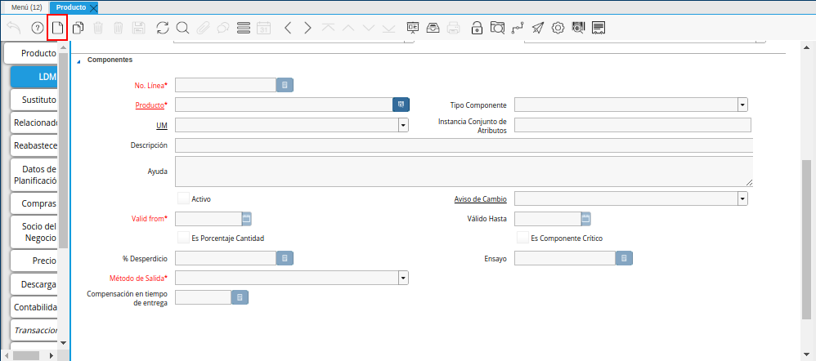Screen dimensions: 816x361
Task: Open the Find record magnifier icon
Action: [x=183, y=28]
